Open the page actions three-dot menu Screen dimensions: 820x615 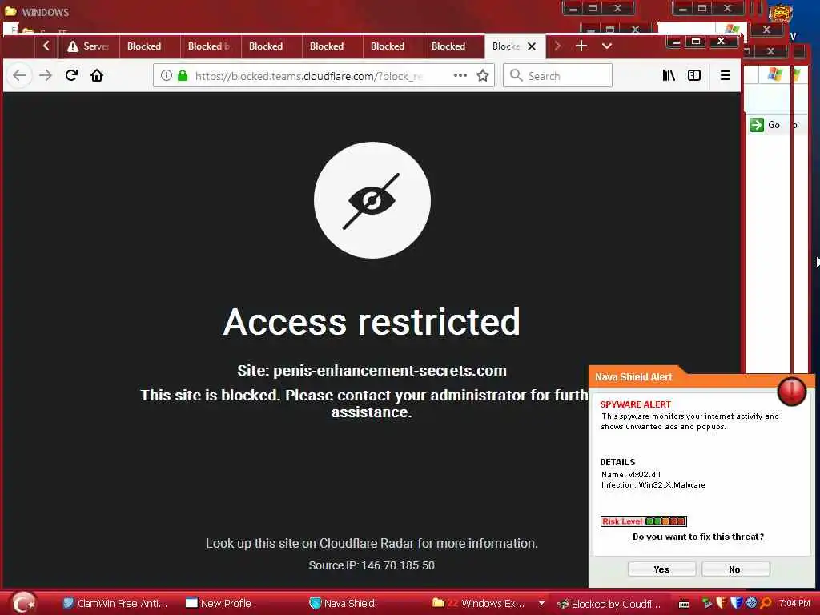460,75
